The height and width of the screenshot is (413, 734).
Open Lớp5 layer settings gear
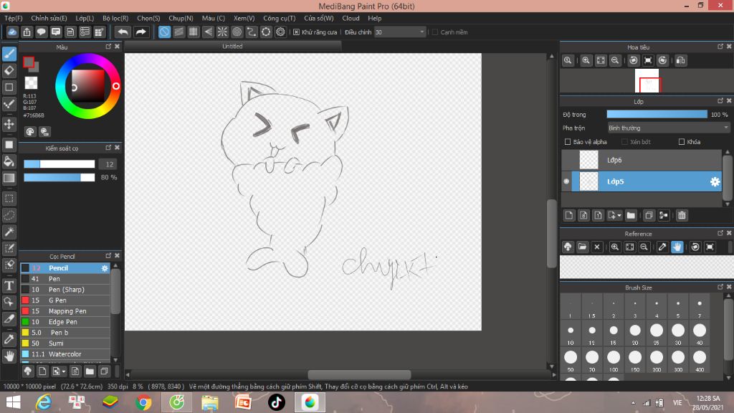(x=715, y=181)
